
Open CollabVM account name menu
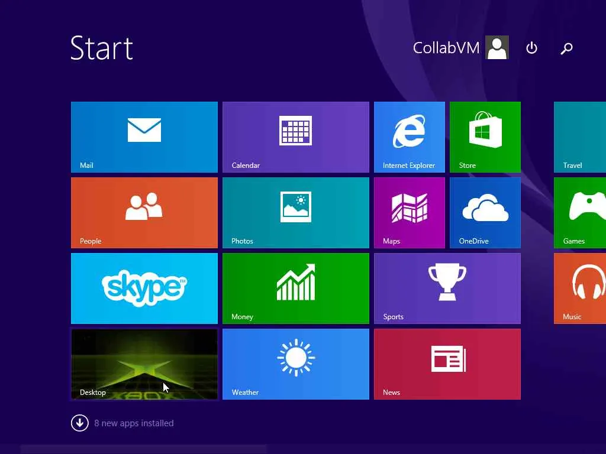446,48
